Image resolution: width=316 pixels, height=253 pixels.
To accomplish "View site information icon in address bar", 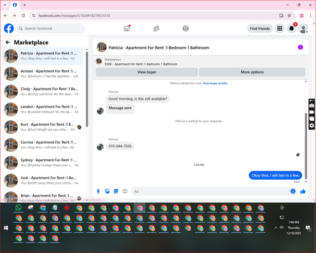I will pos(33,16).
